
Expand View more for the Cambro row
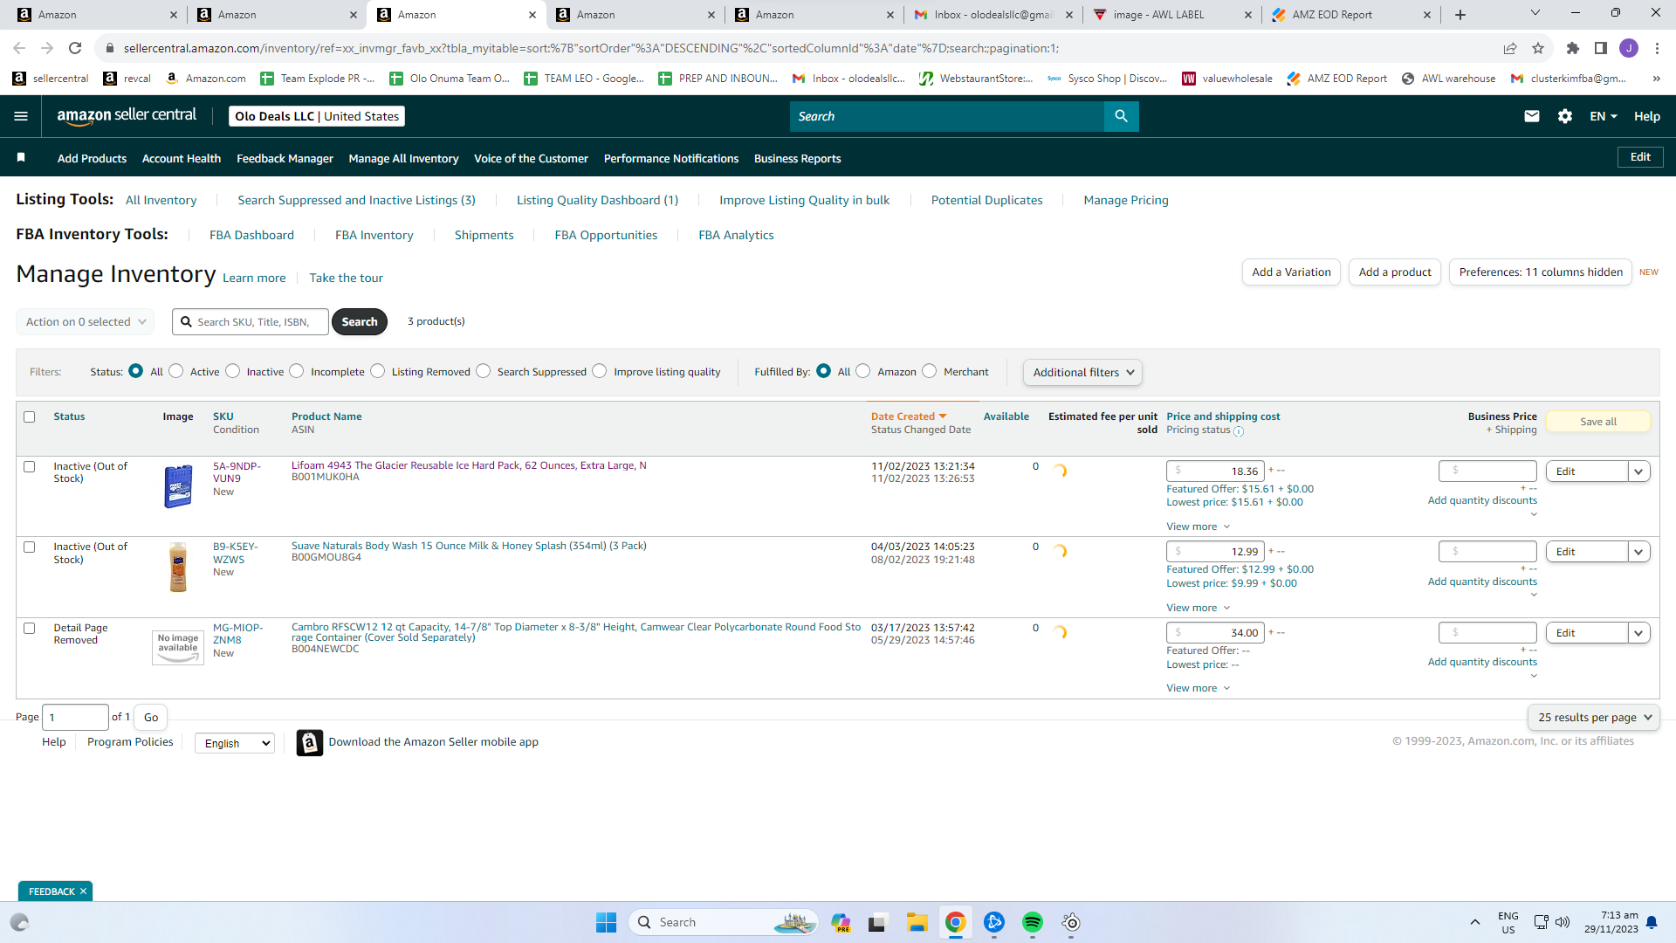(x=1198, y=688)
